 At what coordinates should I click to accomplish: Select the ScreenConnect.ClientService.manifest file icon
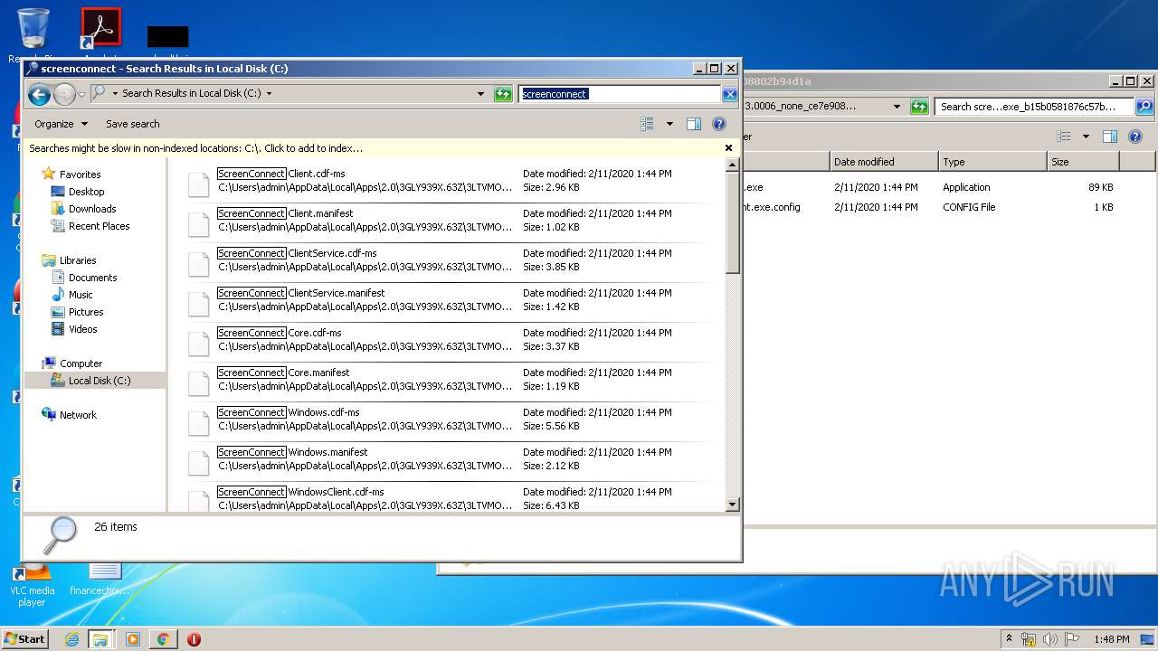pyautogui.click(x=199, y=304)
